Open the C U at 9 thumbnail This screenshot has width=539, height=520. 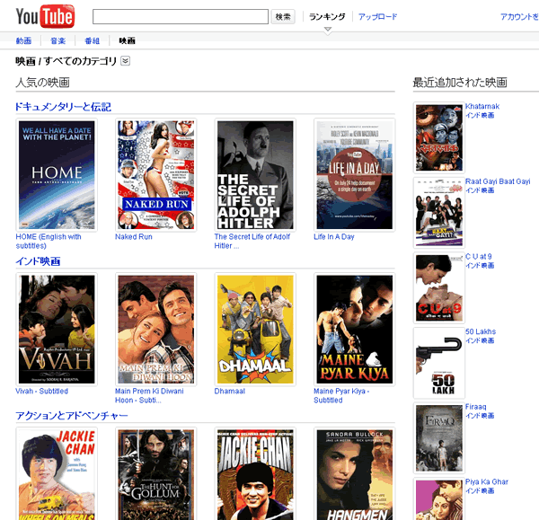(x=439, y=288)
